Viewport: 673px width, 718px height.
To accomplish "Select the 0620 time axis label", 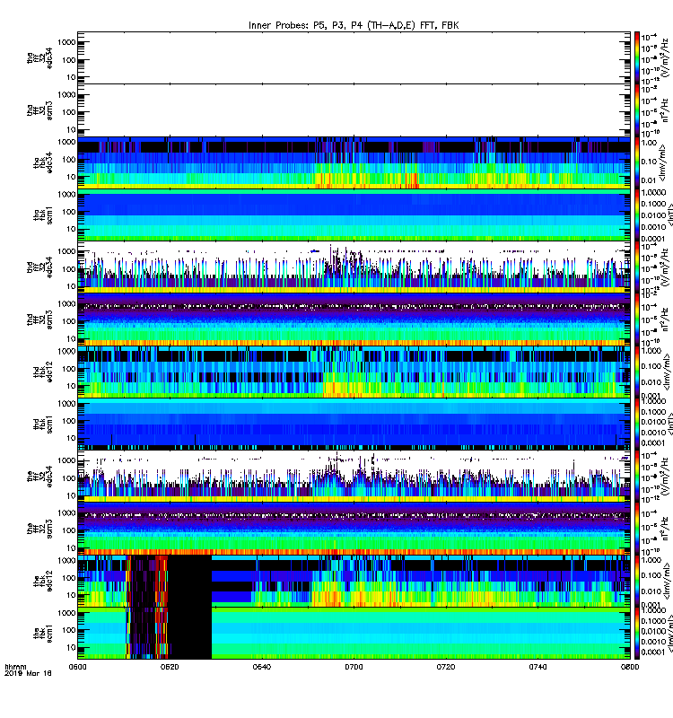I will tap(170, 667).
